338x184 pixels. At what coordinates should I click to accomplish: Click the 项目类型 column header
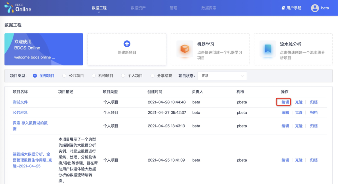click(x=110, y=92)
